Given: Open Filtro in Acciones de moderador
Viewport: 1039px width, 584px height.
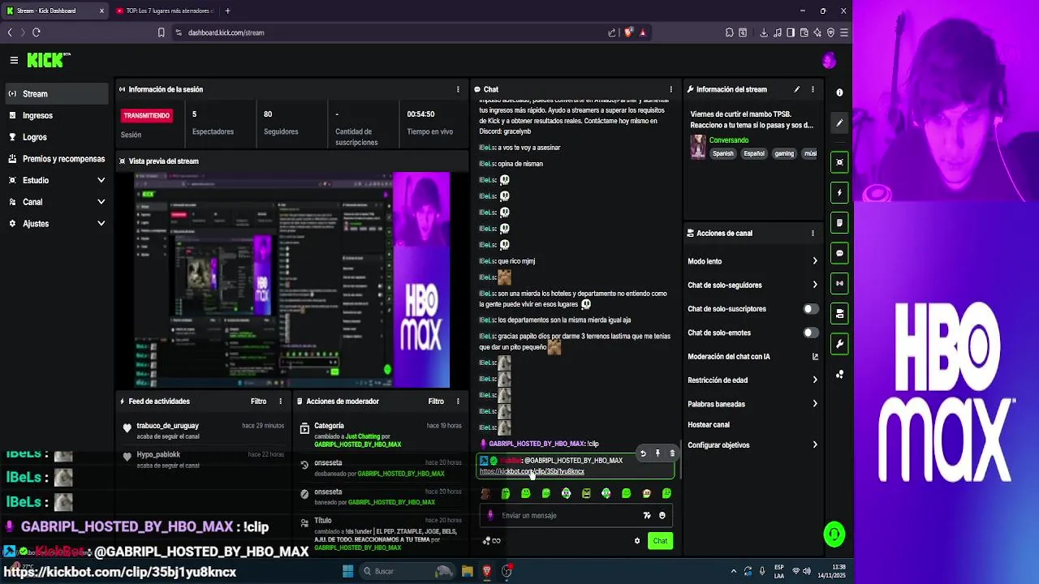Looking at the screenshot, I should tap(436, 401).
